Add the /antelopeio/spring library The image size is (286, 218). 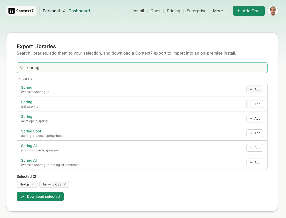255,119
